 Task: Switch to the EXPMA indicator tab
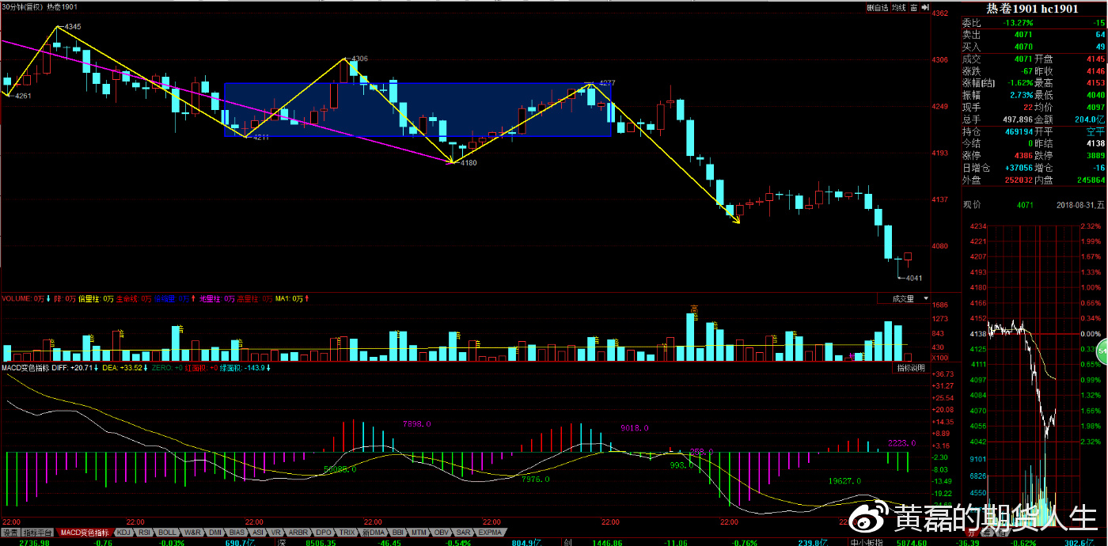click(490, 533)
